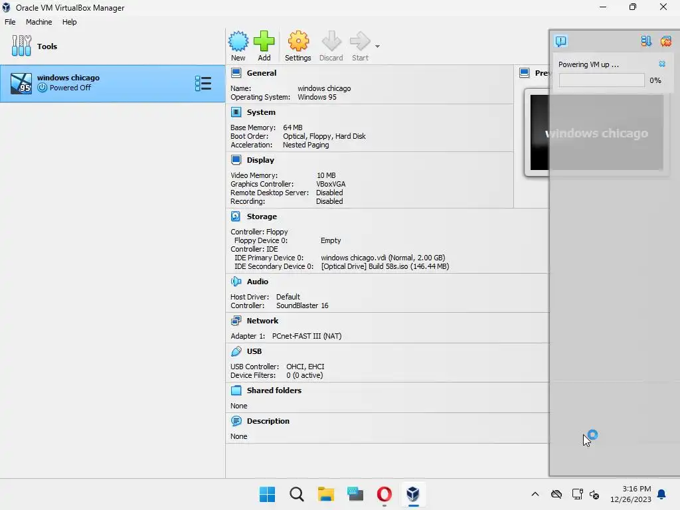Expand the Start button dropdown arrow

[377, 46]
